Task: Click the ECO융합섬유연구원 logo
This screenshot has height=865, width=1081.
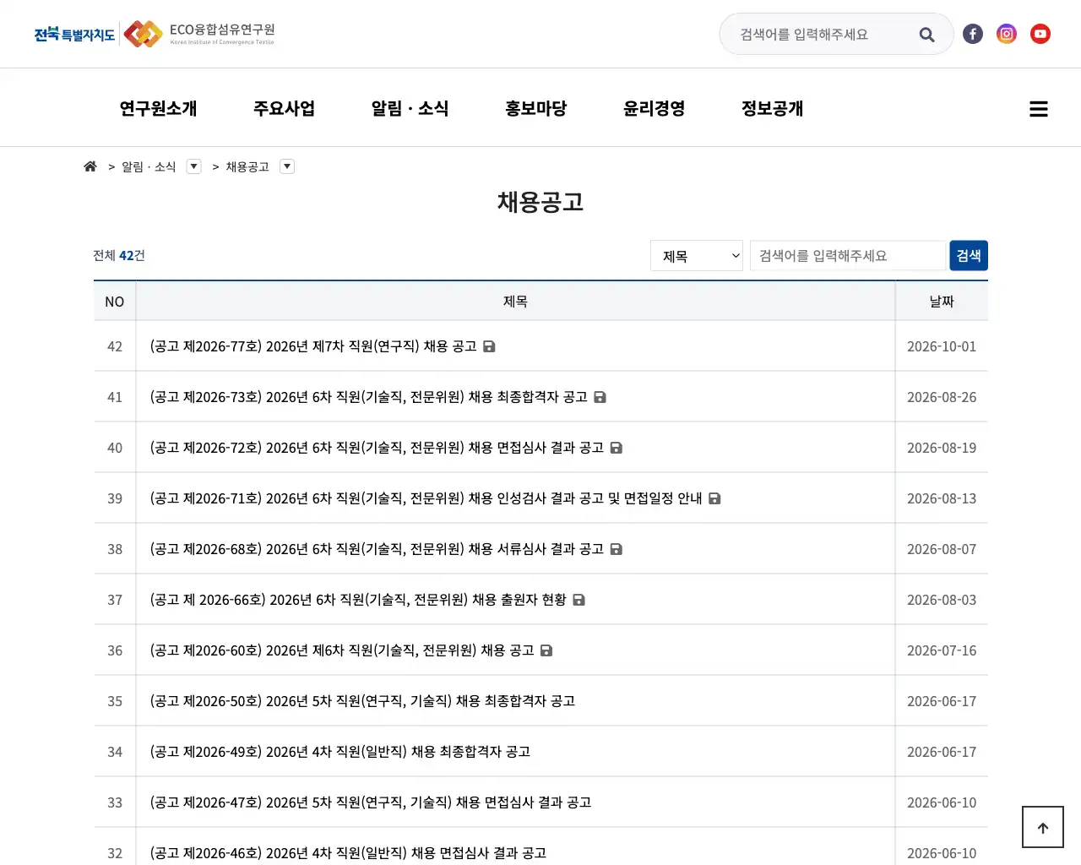Action: click(x=199, y=34)
